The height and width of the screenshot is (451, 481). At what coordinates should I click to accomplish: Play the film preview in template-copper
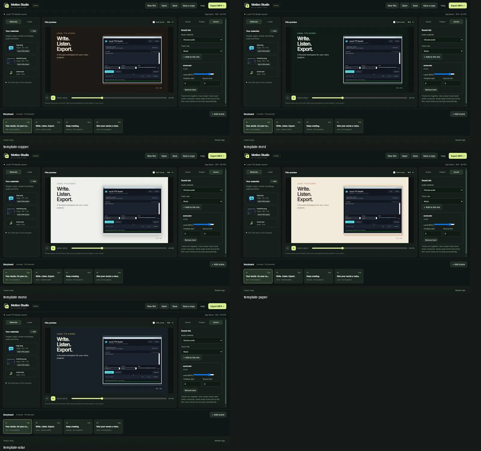coord(53,98)
